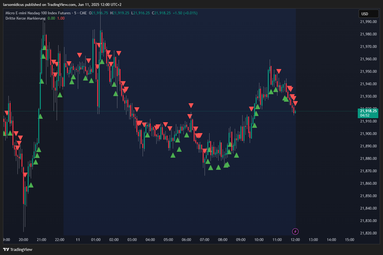Click the high value H21,919.25
Screen dimensions: 383x255
point(120,13)
